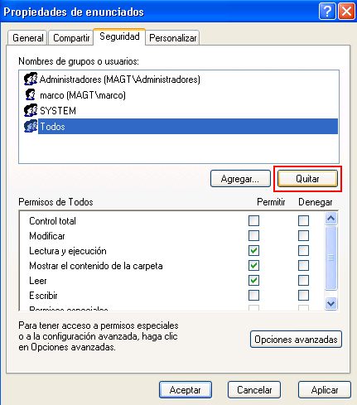The width and height of the screenshot is (357, 405).
Task: Select Administradores (MAGT\Administradores) in list
Action: [119, 80]
